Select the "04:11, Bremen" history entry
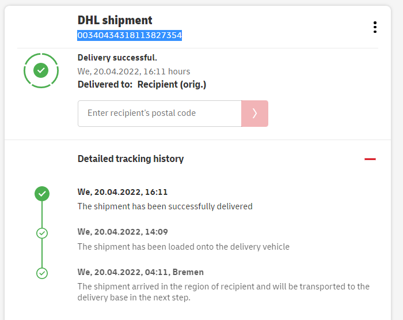The width and height of the screenshot is (403, 320). coord(140,272)
